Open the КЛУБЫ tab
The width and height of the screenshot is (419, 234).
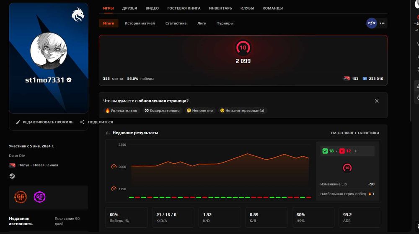(x=247, y=8)
